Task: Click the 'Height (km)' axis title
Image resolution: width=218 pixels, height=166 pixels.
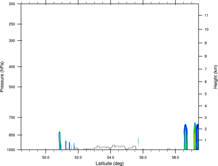Action: point(215,77)
